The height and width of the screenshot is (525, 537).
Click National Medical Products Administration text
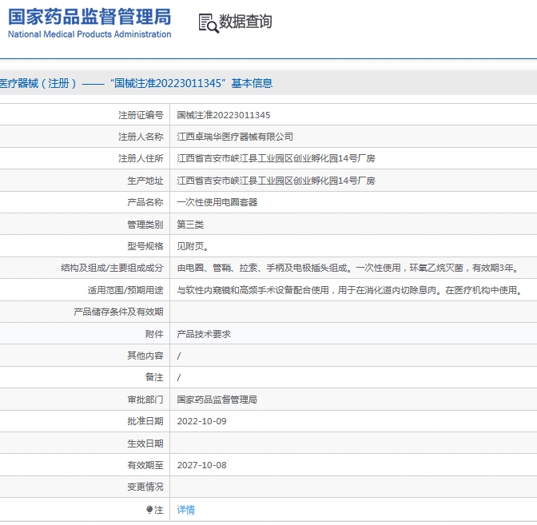[89, 34]
